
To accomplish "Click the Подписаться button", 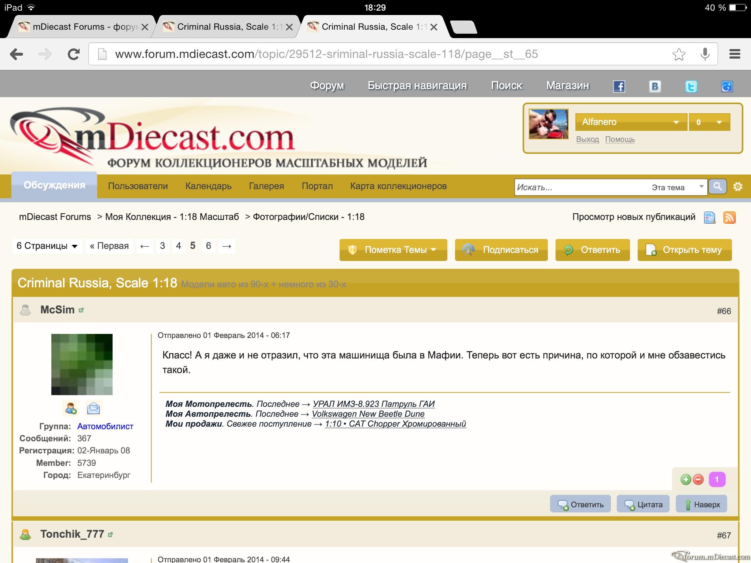I will pos(501,250).
